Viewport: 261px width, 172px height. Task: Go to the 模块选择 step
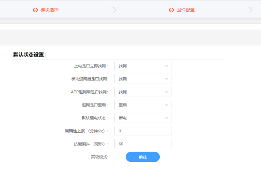pyautogui.click(x=49, y=10)
